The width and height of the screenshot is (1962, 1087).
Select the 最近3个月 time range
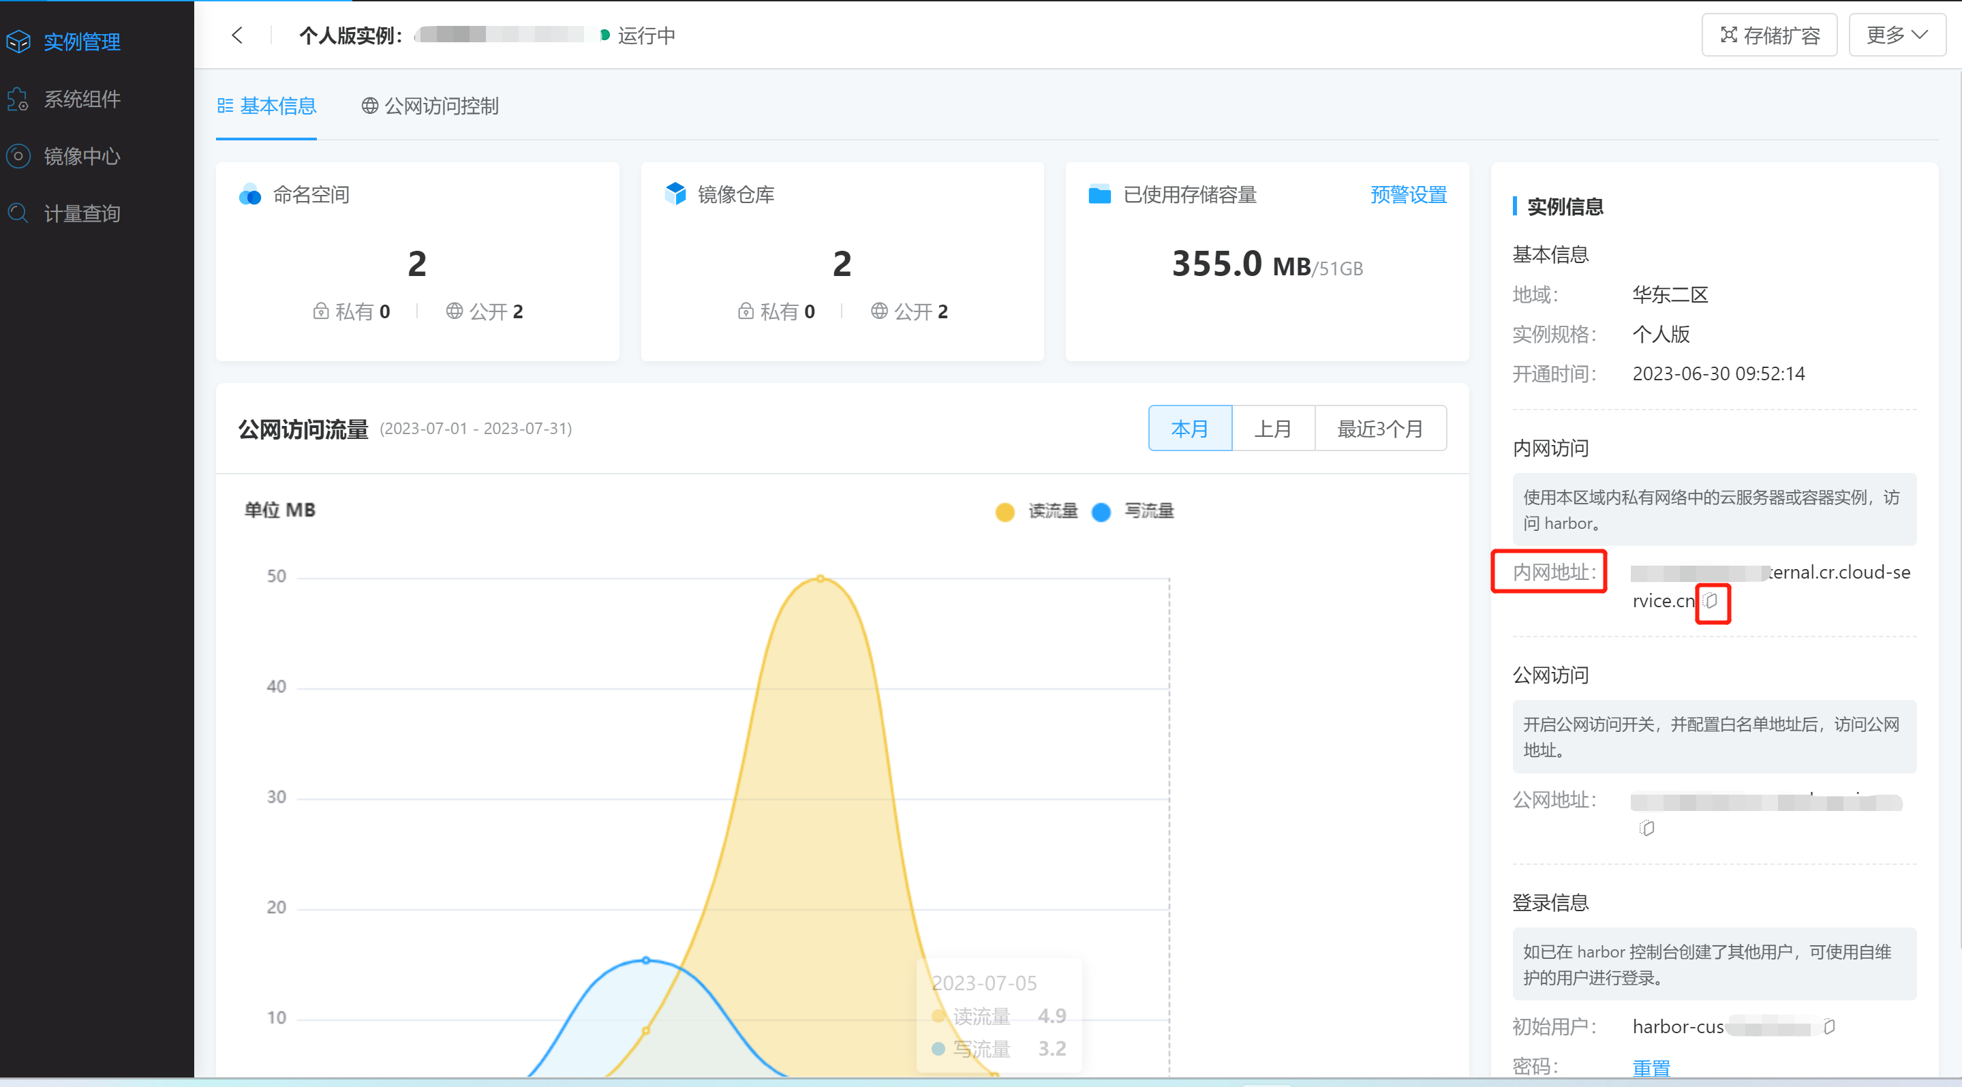[x=1380, y=428]
